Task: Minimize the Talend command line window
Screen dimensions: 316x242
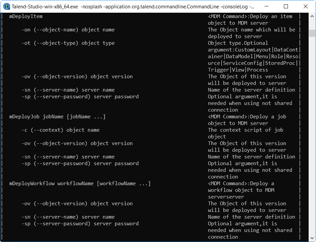Action: [x=270, y=6]
